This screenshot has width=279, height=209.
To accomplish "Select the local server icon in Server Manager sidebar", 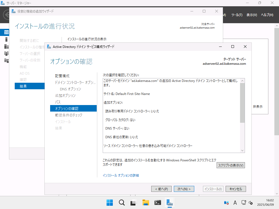I will (7, 39).
